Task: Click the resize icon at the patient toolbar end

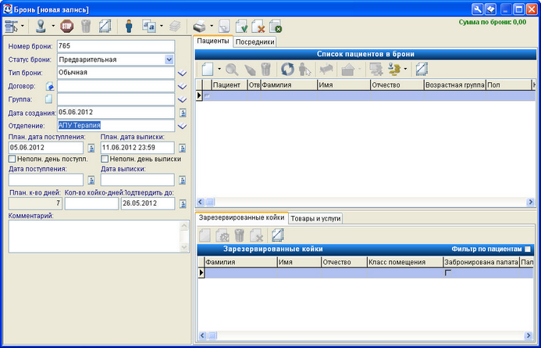Action: point(422,69)
